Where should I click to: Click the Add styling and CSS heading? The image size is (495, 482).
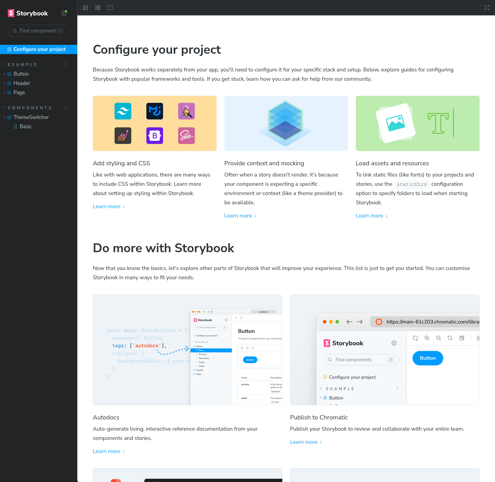121,163
